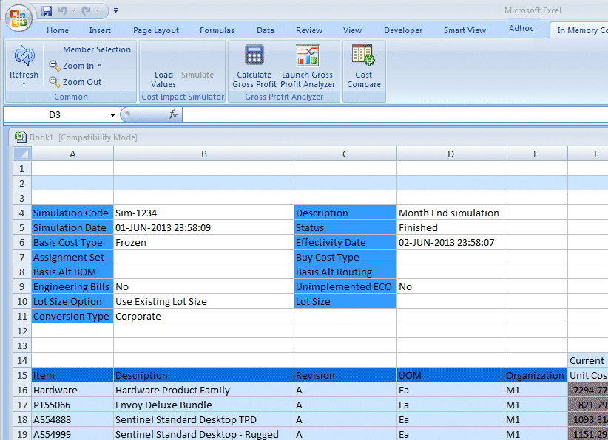Switch to the Adhoc tab
608x440 pixels.
pos(521,29)
